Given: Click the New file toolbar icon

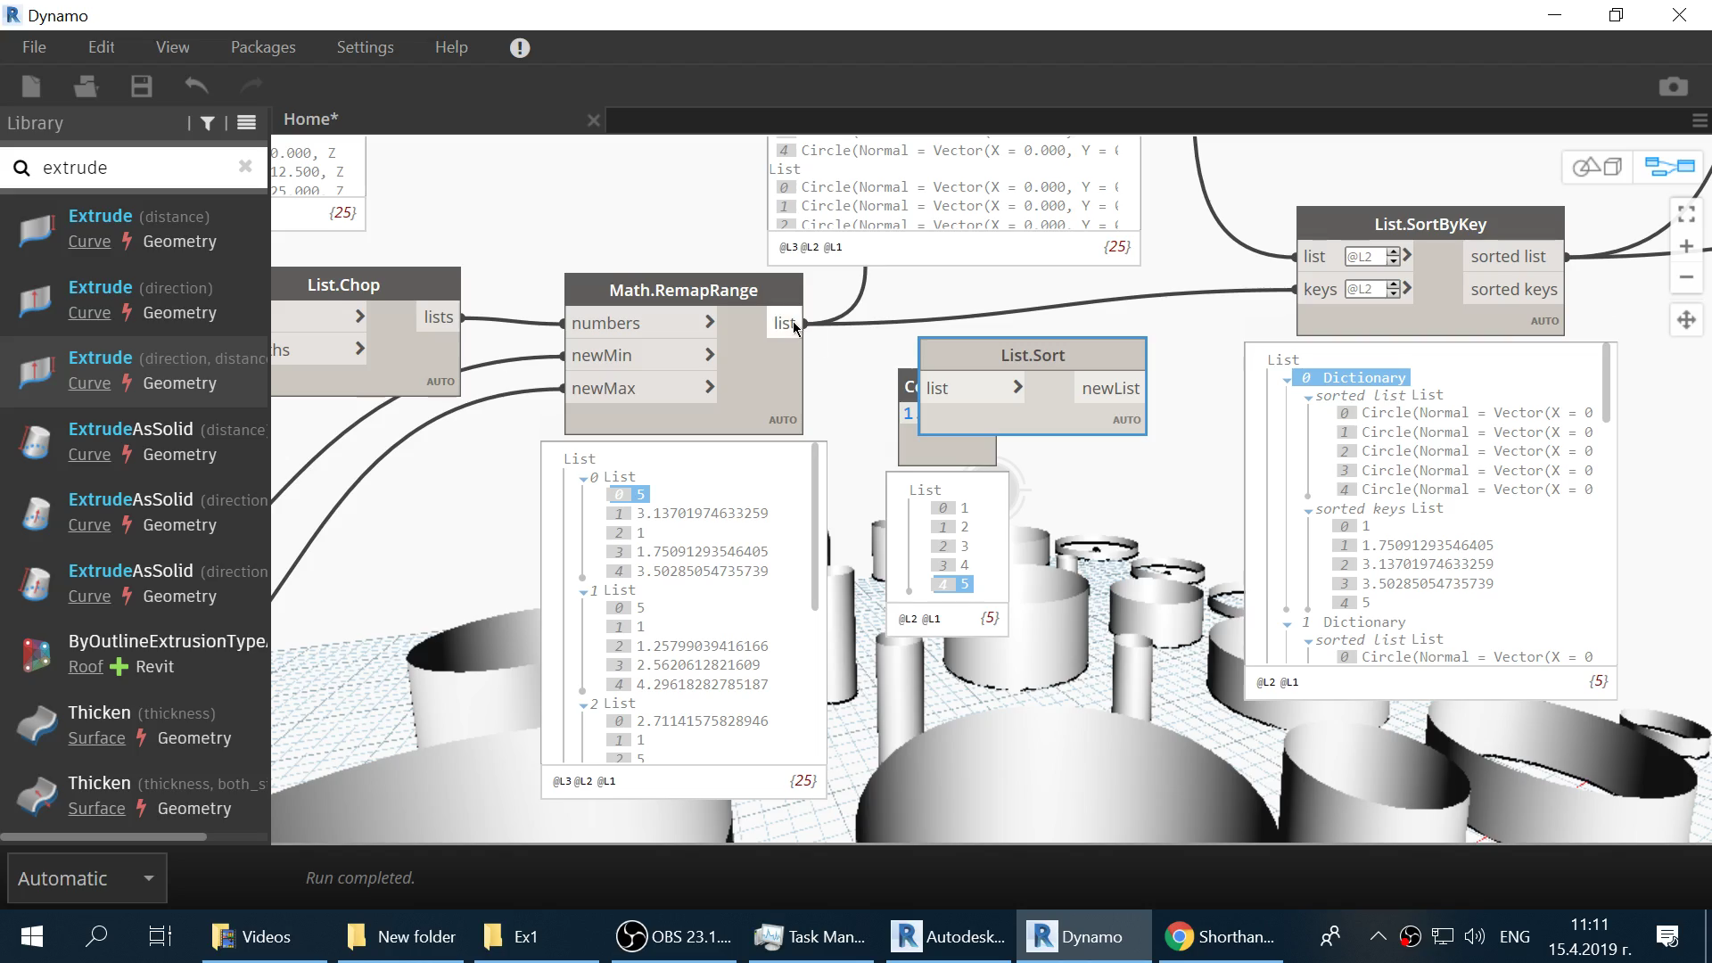Looking at the screenshot, I should (x=31, y=86).
